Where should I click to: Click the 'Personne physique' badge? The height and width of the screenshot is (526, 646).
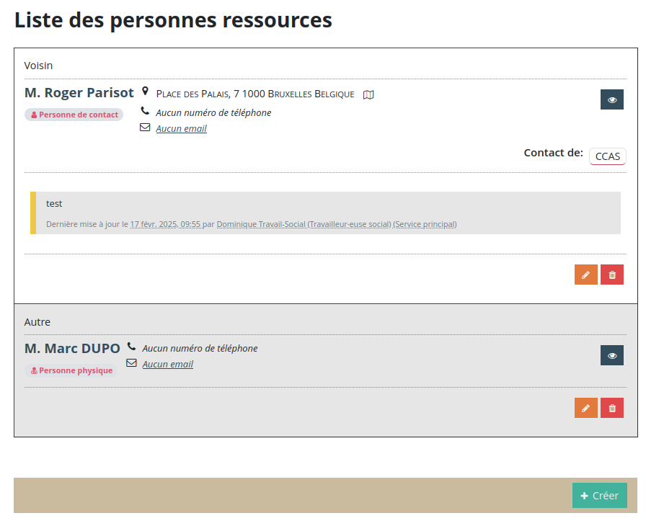click(x=71, y=370)
